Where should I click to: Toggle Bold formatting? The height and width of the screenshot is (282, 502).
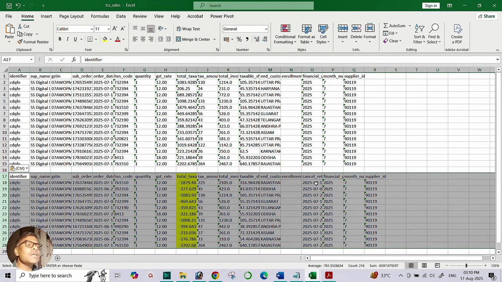click(x=60, y=39)
